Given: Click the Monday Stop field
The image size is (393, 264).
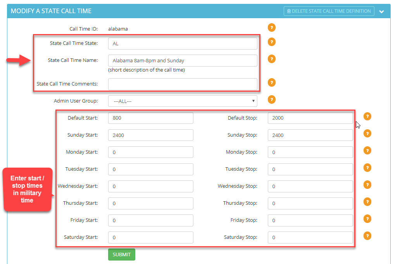Looking at the screenshot, I should pyautogui.click(x=310, y=152).
